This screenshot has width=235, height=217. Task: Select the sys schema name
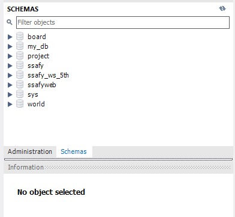point(33,95)
